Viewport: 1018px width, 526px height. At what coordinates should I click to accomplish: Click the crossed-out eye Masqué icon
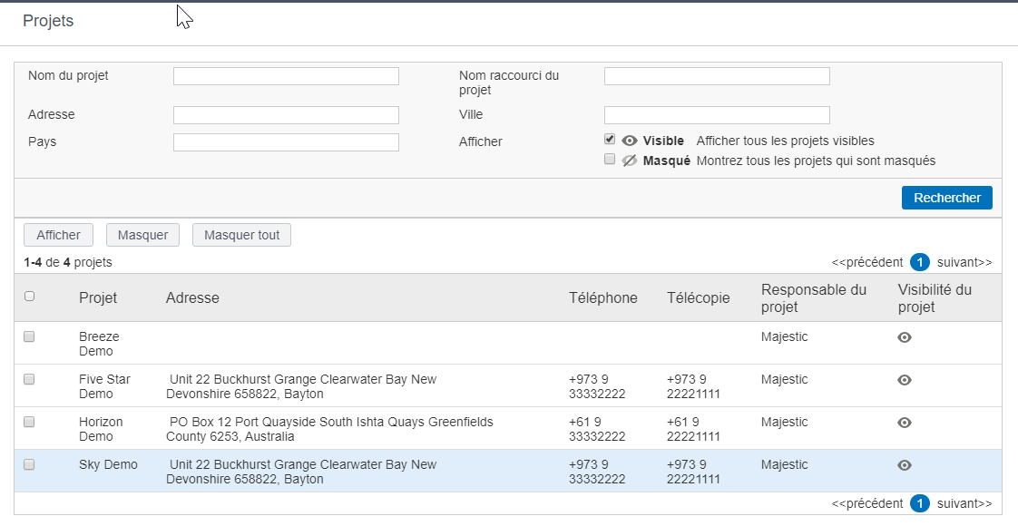pyautogui.click(x=629, y=161)
